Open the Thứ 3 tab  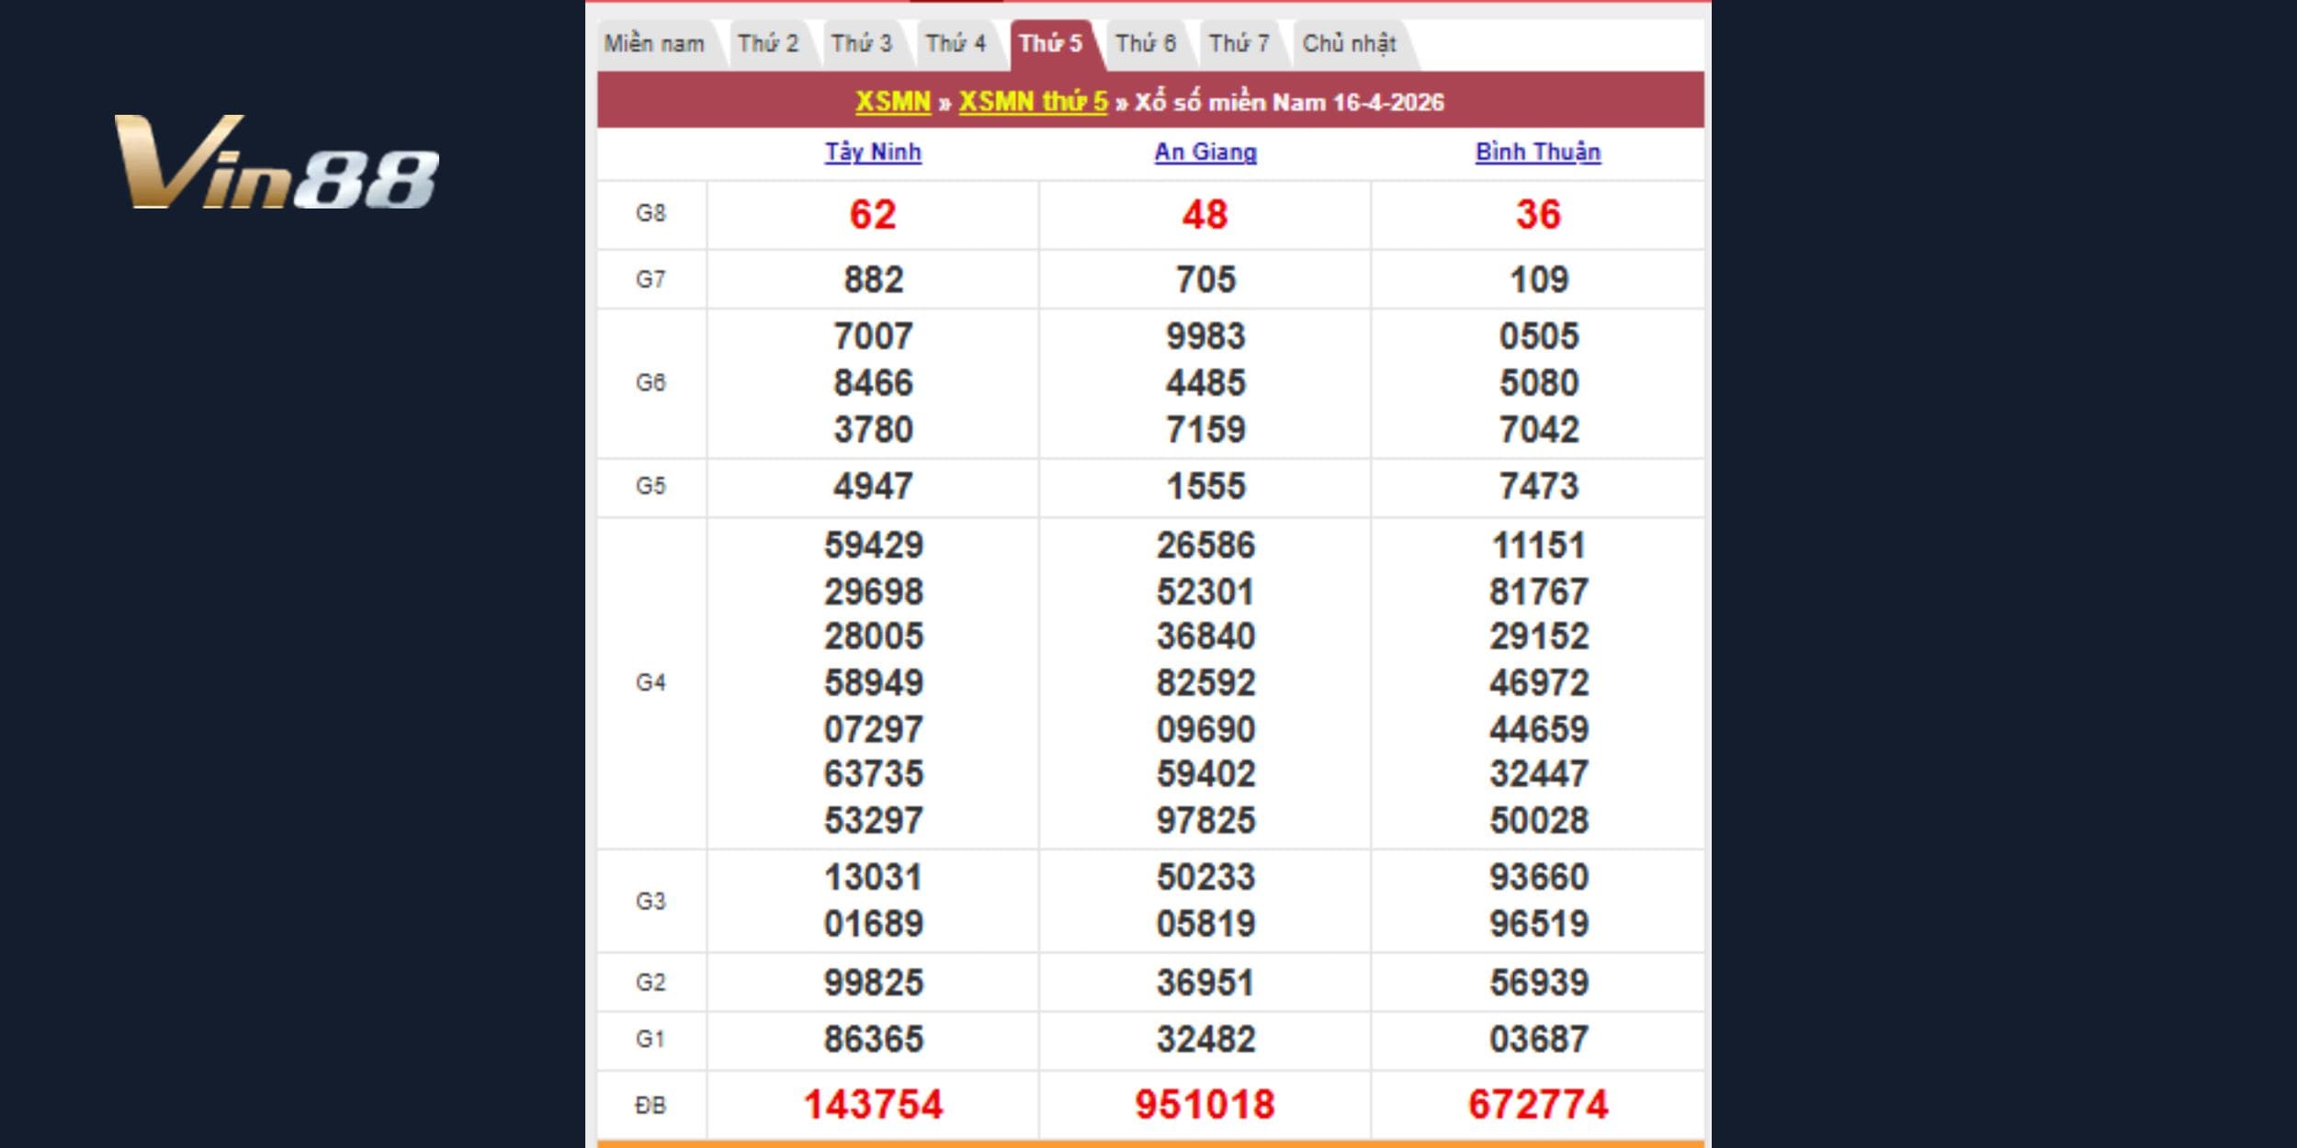(x=862, y=44)
